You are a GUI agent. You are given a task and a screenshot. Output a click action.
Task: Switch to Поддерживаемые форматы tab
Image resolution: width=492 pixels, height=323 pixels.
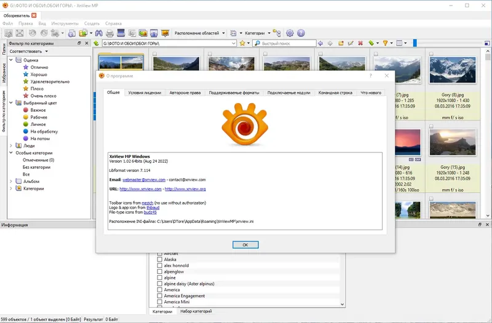(234, 93)
